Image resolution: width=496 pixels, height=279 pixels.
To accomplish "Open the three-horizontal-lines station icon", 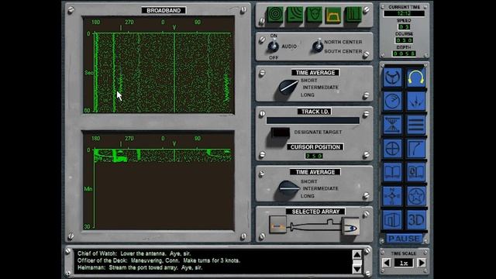I will [416, 125].
